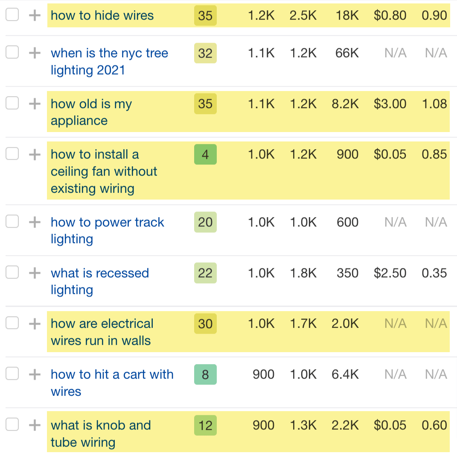This screenshot has width=457, height=456.
Task: Click KD badge 8 beside "how to hit a cart with wires"
Action: point(205,374)
